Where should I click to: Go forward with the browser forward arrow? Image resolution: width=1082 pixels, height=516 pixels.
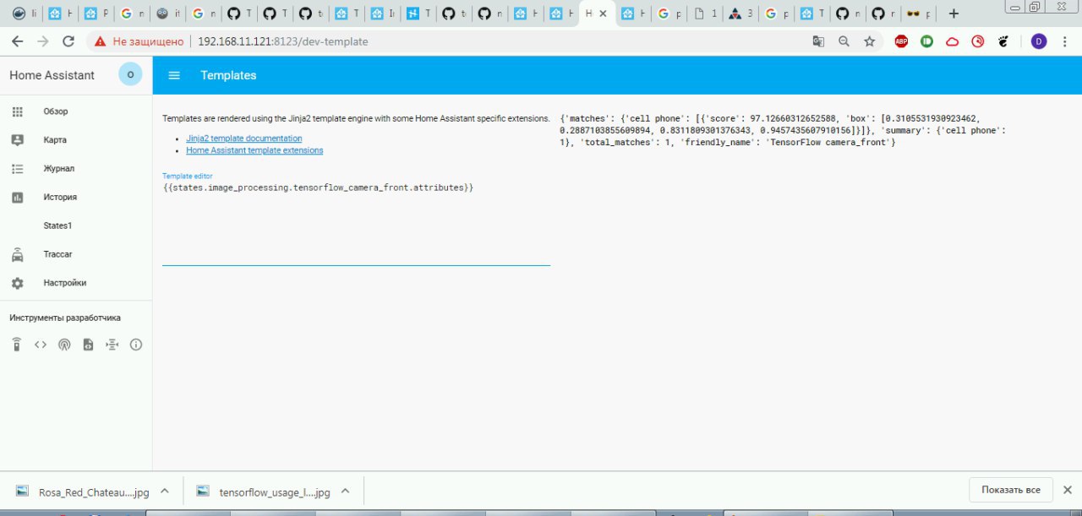43,41
